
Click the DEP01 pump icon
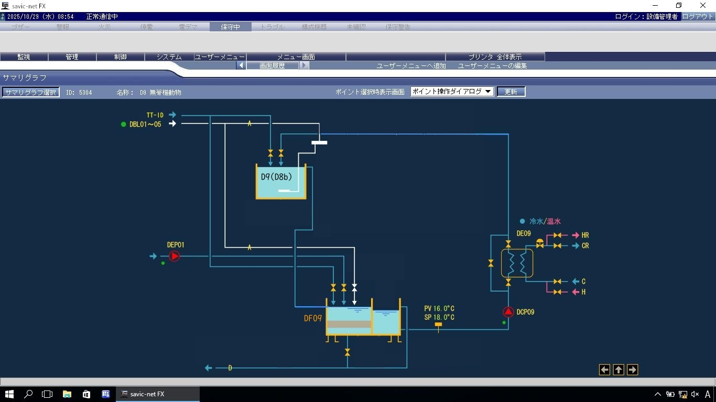[174, 256]
